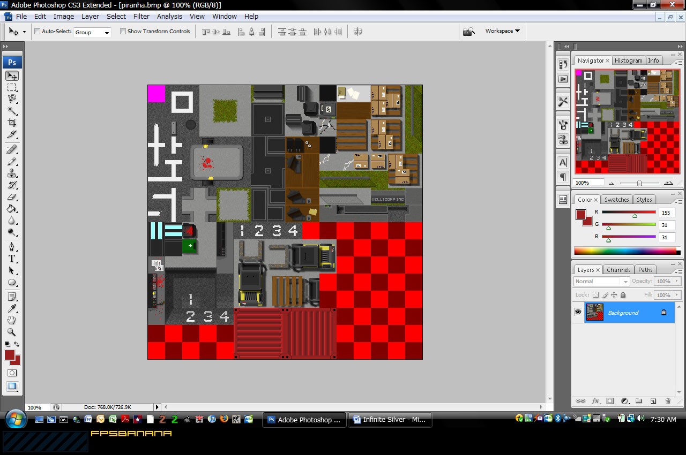The height and width of the screenshot is (455, 686).
Task: Select the Burn tool
Action: click(12, 232)
